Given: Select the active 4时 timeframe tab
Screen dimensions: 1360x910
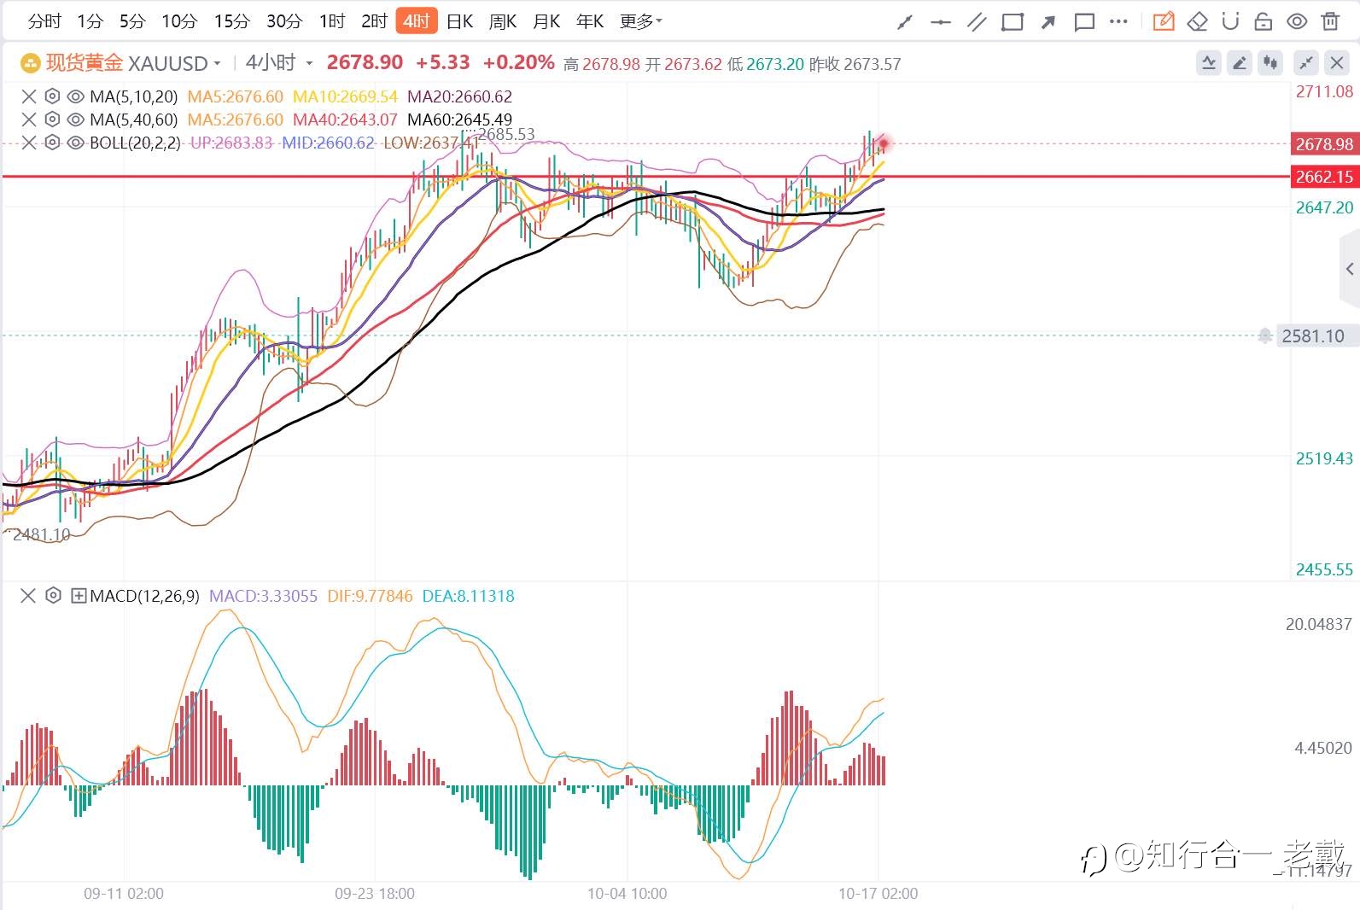Looking at the screenshot, I should (417, 21).
